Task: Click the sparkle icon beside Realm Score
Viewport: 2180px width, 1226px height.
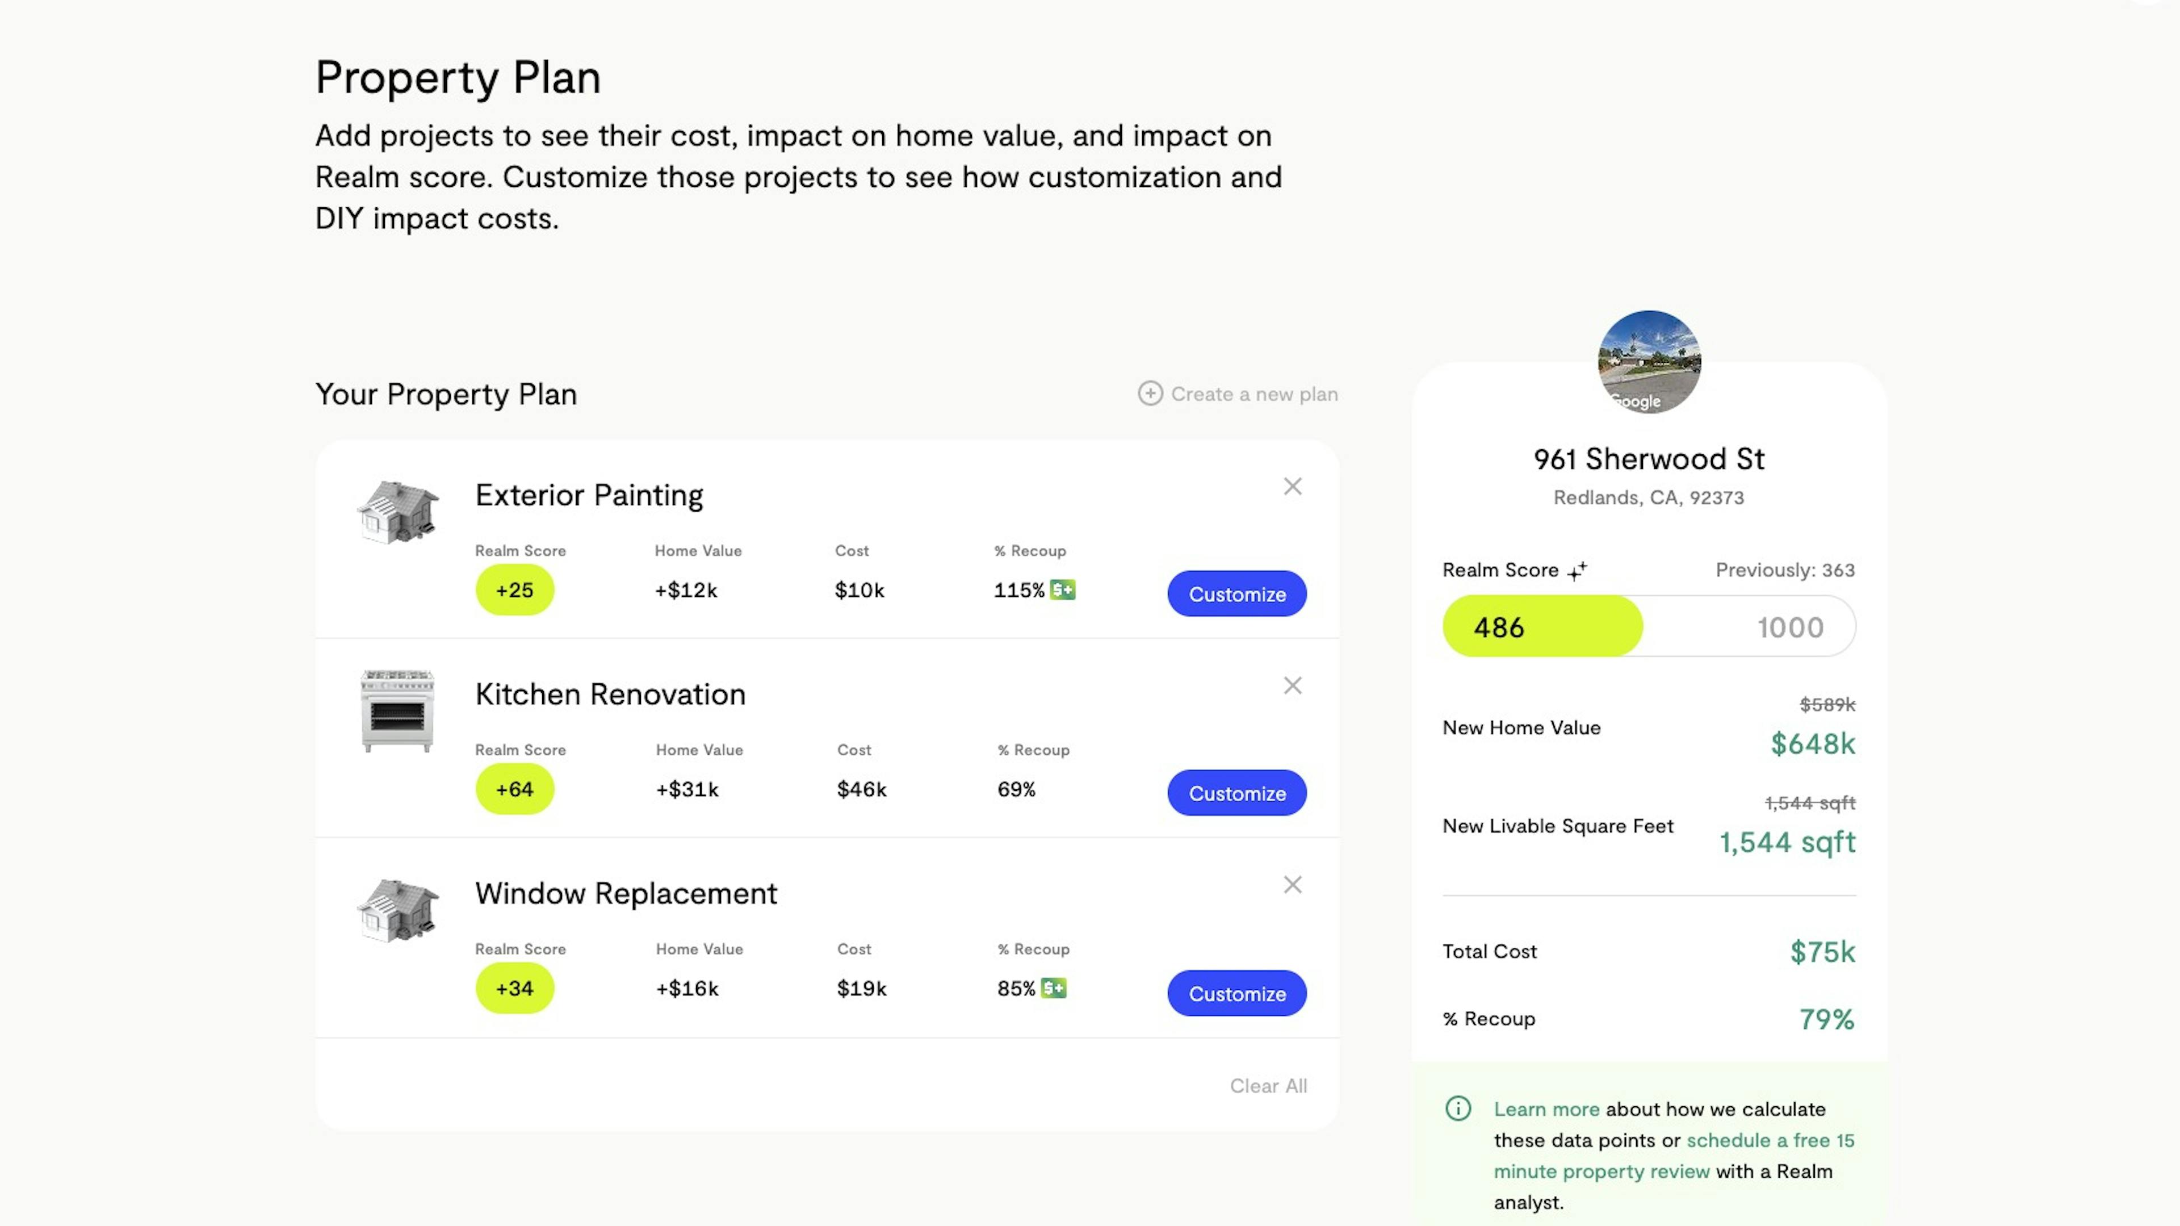Action: point(1577,571)
